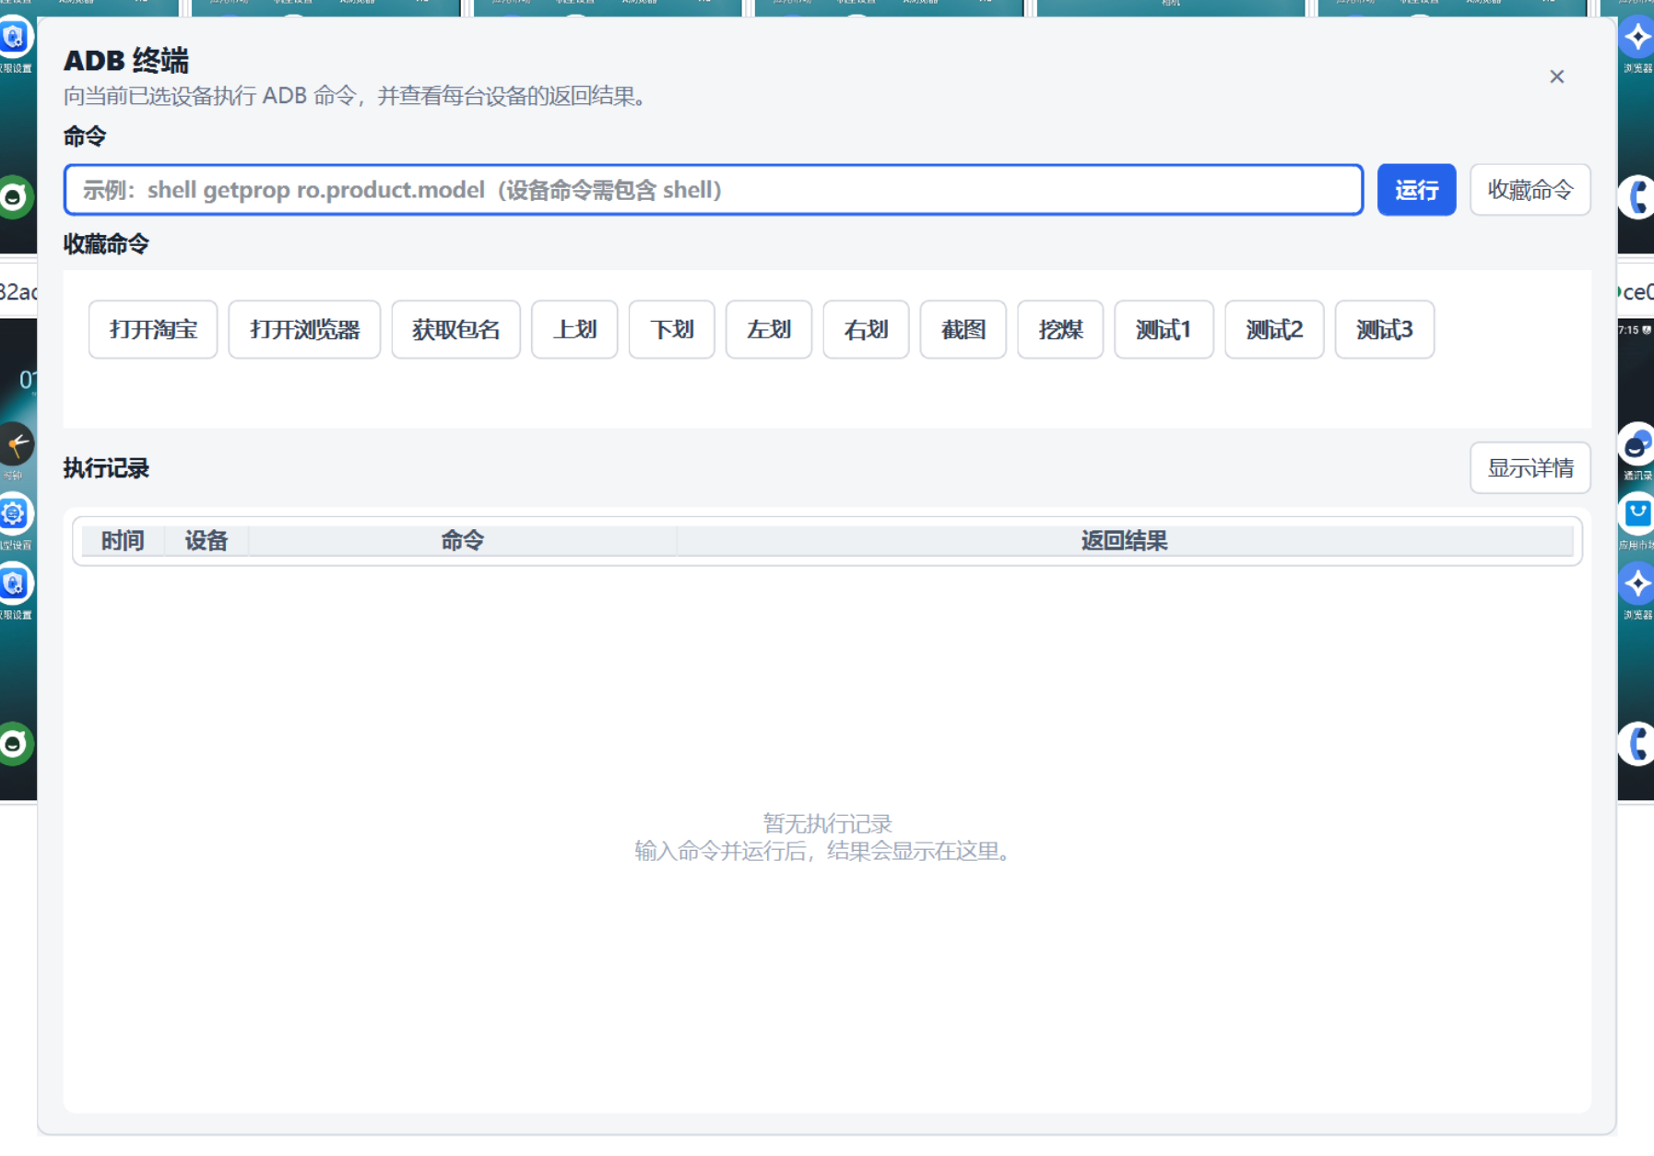
Task: Trigger the 左划 swipe command
Action: pos(769,329)
